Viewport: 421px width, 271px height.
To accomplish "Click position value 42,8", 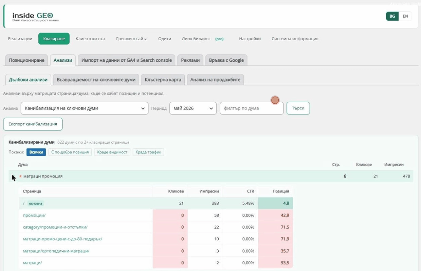I will (x=285, y=215).
